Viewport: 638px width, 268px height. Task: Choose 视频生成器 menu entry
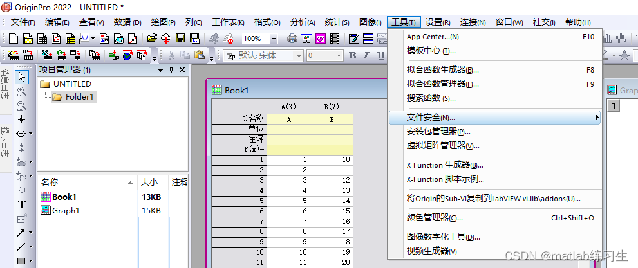click(x=494, y=251)
